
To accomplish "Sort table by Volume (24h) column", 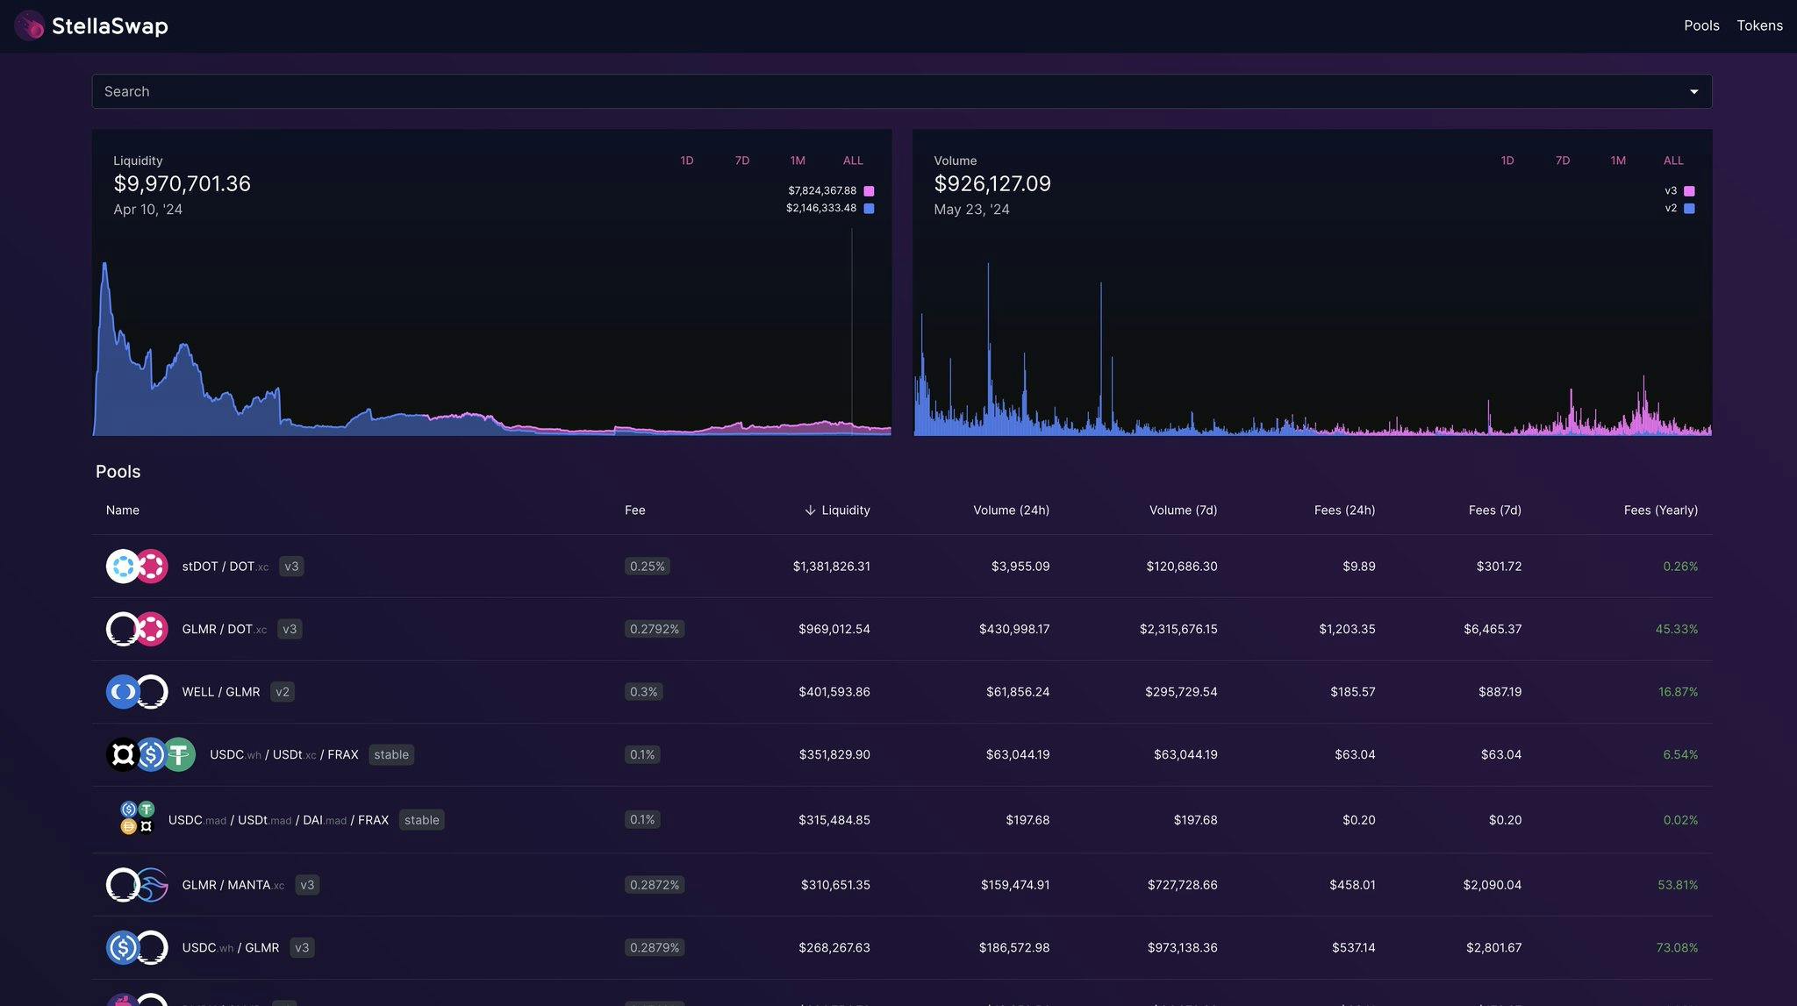I will tap(1011, 510).
